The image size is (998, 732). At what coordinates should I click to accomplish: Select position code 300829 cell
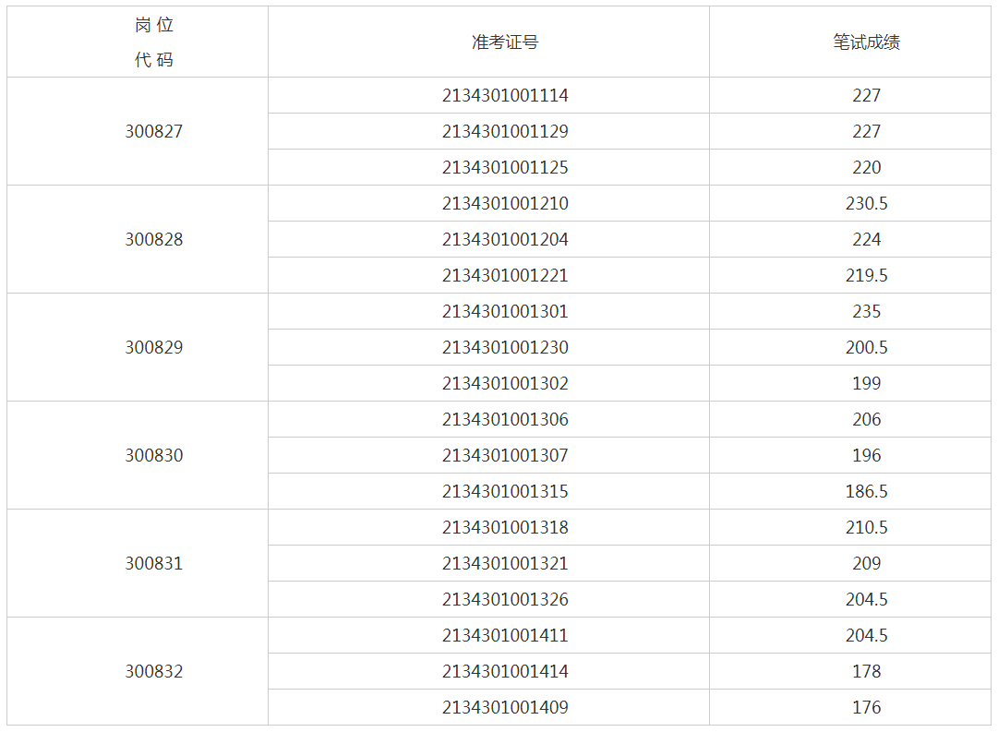[x=154, y=347]
